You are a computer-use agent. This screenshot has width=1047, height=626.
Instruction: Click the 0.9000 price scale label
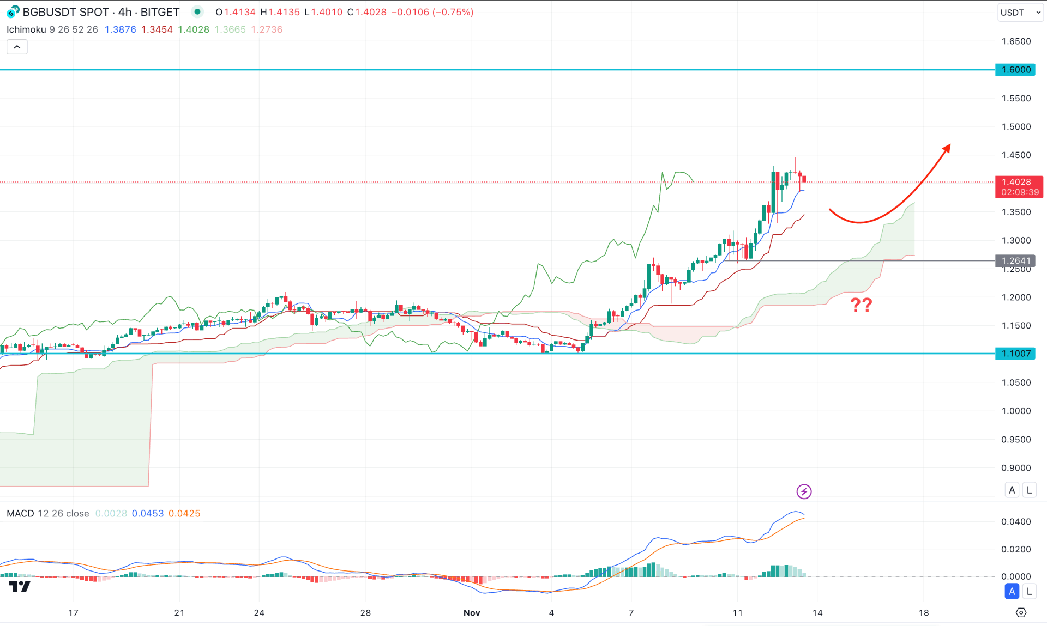coord(1016,468)
